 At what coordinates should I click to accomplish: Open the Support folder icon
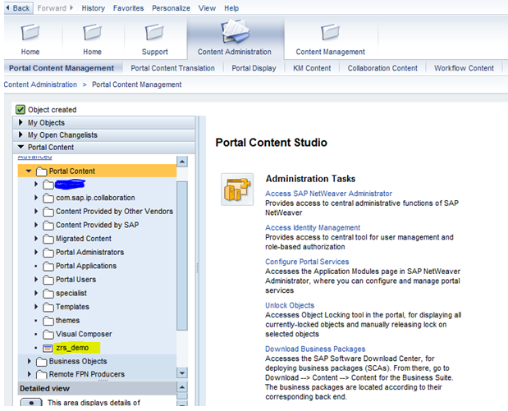click(x=154, y=32)
